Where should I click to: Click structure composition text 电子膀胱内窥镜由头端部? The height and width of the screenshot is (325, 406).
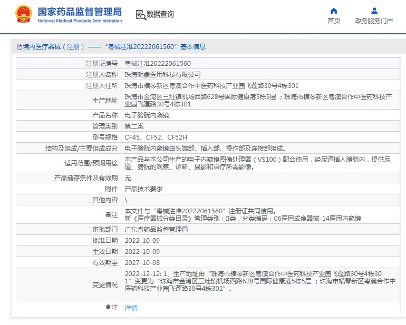(x=206, y=148)
